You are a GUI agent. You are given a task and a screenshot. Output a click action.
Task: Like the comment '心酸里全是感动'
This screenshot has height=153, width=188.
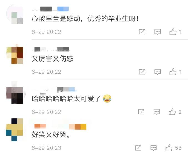tap(173, 32)
